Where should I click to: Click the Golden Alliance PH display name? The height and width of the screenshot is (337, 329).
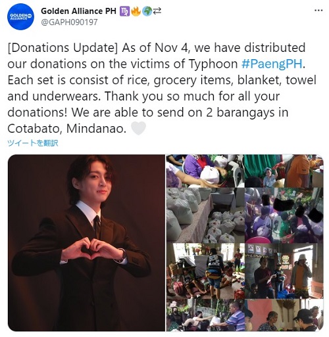(78, 11)
